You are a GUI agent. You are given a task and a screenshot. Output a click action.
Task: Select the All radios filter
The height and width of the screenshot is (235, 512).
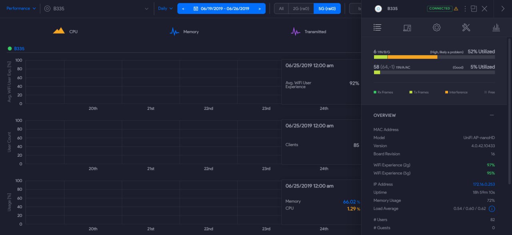[x=282, y=8]
